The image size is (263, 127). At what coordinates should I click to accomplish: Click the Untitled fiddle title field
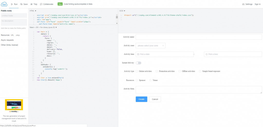(14, 16)
